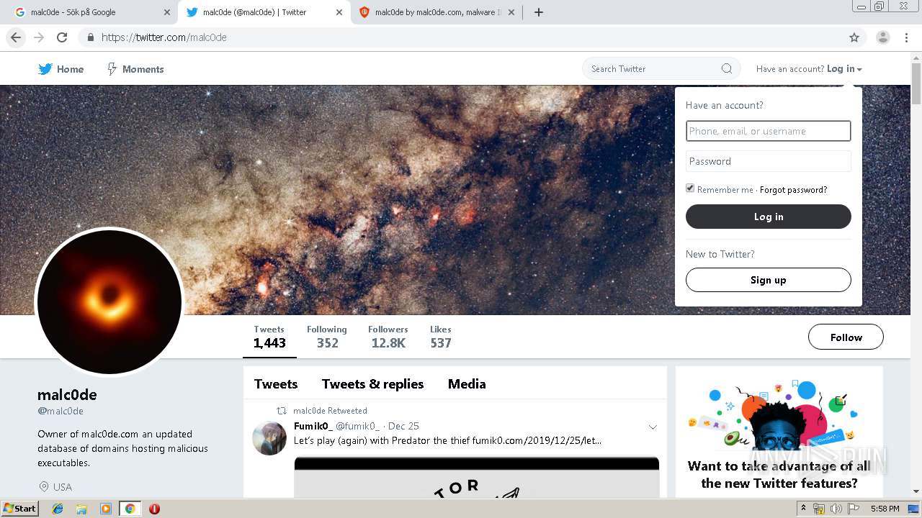The image size is (922, 518).
Task: Select the Tweets & replies tab
Action: coord(372,384)
